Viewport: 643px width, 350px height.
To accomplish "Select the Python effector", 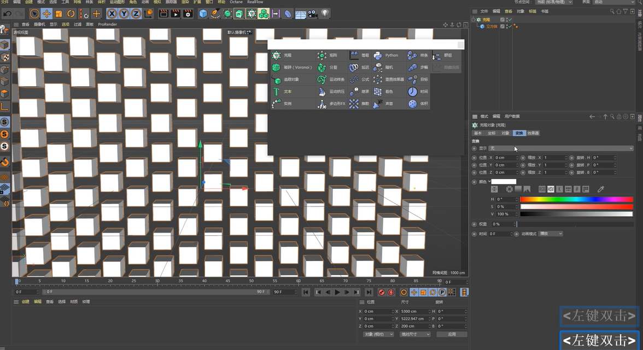I will 390,55.
